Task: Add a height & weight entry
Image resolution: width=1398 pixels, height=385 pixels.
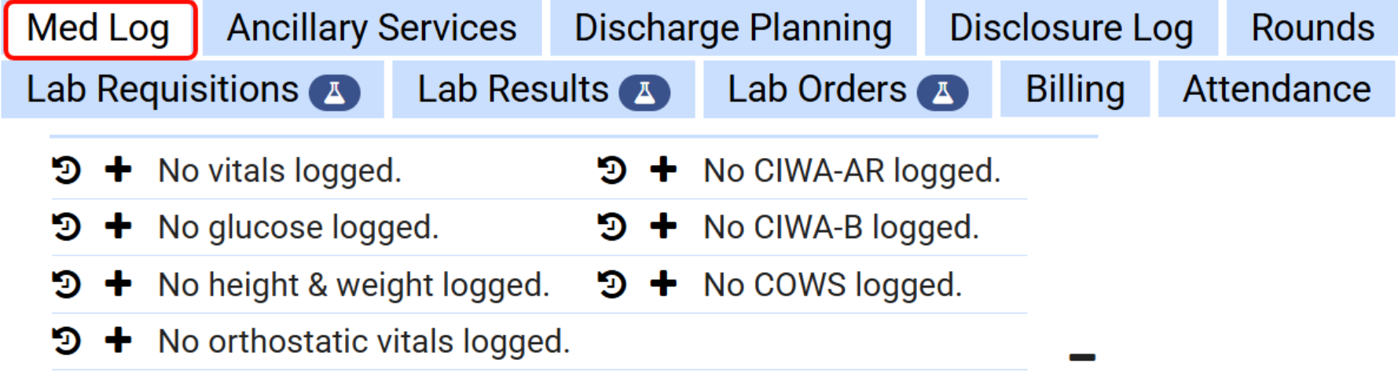Action: [119, 284]
